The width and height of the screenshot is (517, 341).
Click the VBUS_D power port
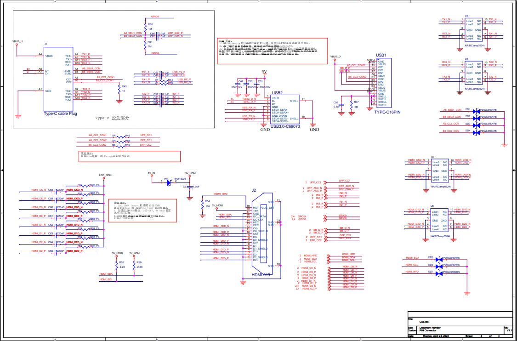(x=335, y=60)
